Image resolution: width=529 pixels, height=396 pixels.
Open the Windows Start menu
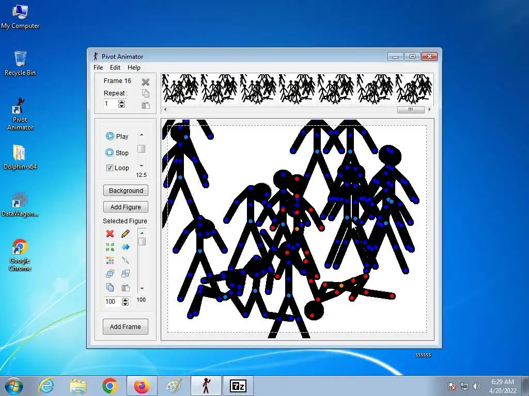(x=14, y=386)
